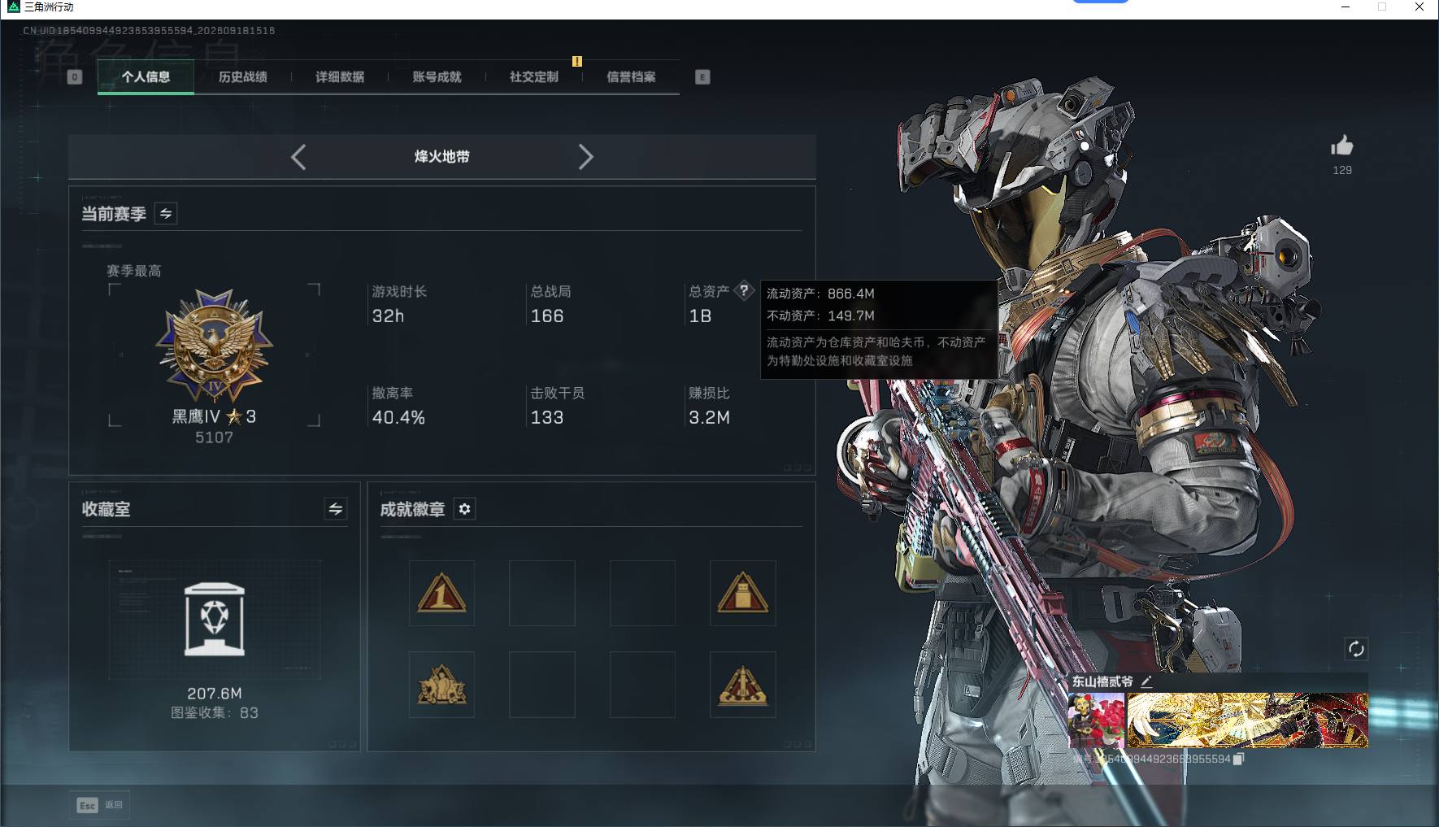Click the 三角洲行动 window title icon
This screenshot has width=1439, height=827.
click(14, 7)
